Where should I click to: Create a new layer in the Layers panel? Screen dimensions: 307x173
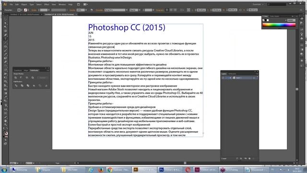(x=249, y=159)
